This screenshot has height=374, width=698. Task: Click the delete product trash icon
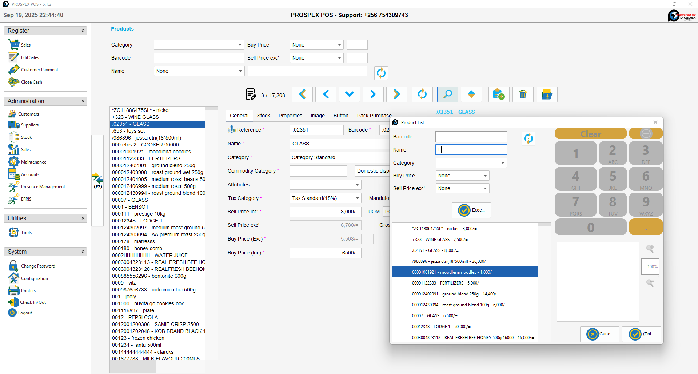[x=523, y=94]
